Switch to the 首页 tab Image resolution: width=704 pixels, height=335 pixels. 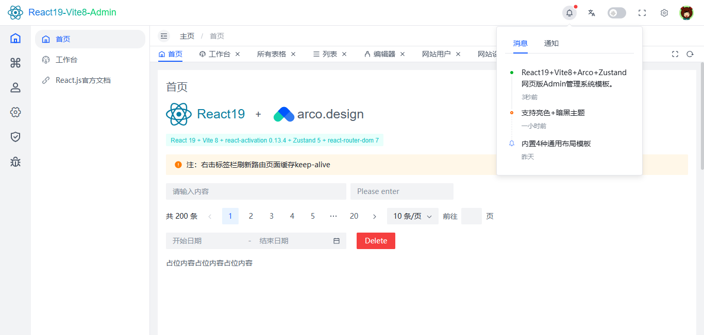coord(171,54)
